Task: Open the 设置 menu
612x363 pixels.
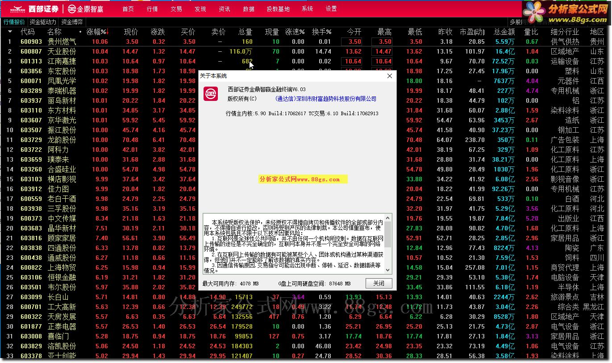Action: [331, 9]
